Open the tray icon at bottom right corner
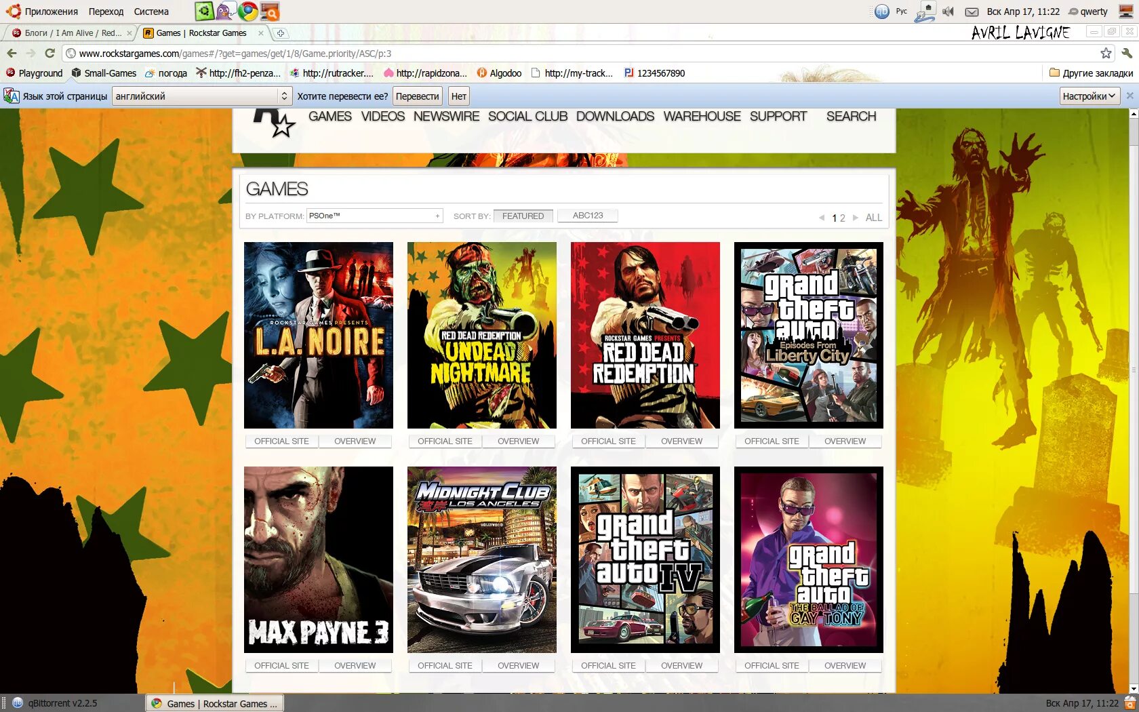 pos(1130,703)
